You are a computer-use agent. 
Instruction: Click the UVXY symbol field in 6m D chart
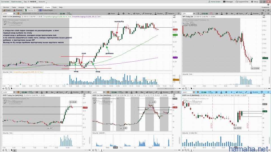187,92
